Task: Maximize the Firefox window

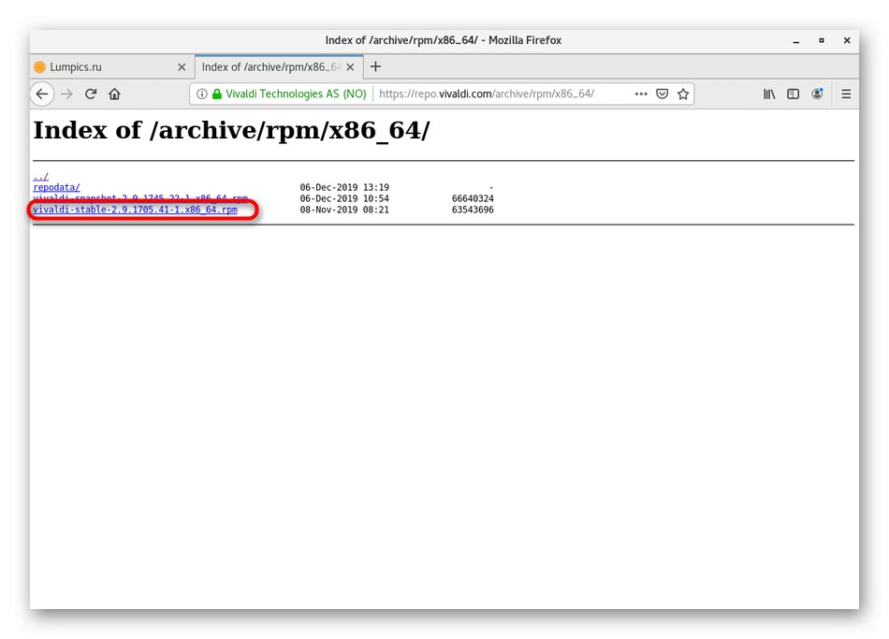Action: click(x=822, y=41)
